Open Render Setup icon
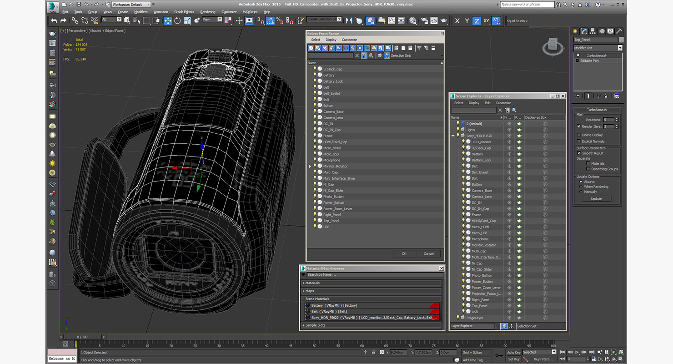The width and height of the screenshot is (673, 364). [x=424, y=20]
